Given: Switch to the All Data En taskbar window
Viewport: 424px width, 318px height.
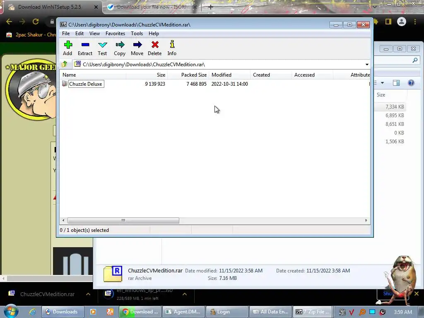Looking at the screenshot, I should [x=271, y=312].
